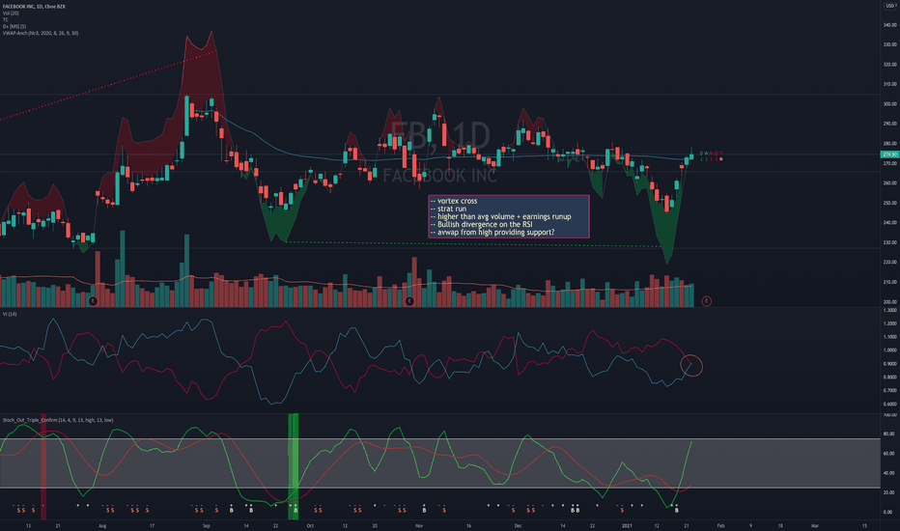Click the 20.00 level on stochastic scale
Viewport: 900px width, 531px height.
[889, 492]
